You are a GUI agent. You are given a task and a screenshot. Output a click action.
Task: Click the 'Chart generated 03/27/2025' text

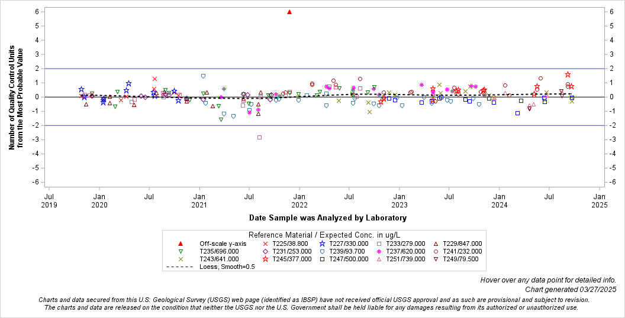(x=571, y=290)
